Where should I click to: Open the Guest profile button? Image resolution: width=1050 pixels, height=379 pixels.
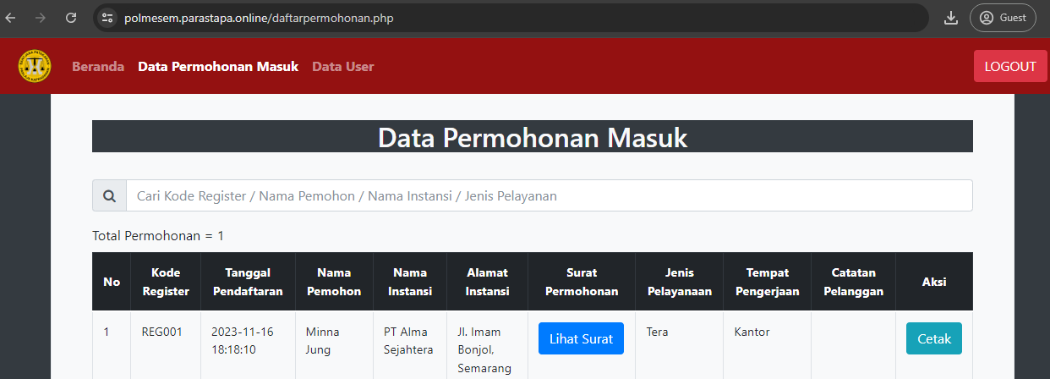[1003, 18]
